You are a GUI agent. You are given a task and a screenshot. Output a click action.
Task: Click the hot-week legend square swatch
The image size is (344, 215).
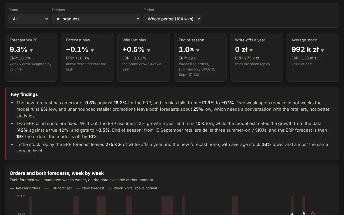click(x=110, y=188)
